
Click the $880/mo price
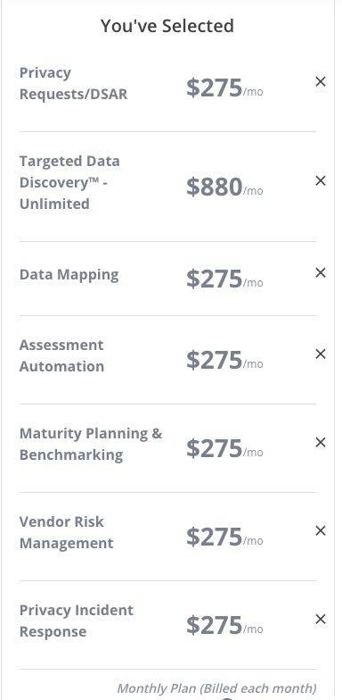pyautogui.click(x=224, y=187)
